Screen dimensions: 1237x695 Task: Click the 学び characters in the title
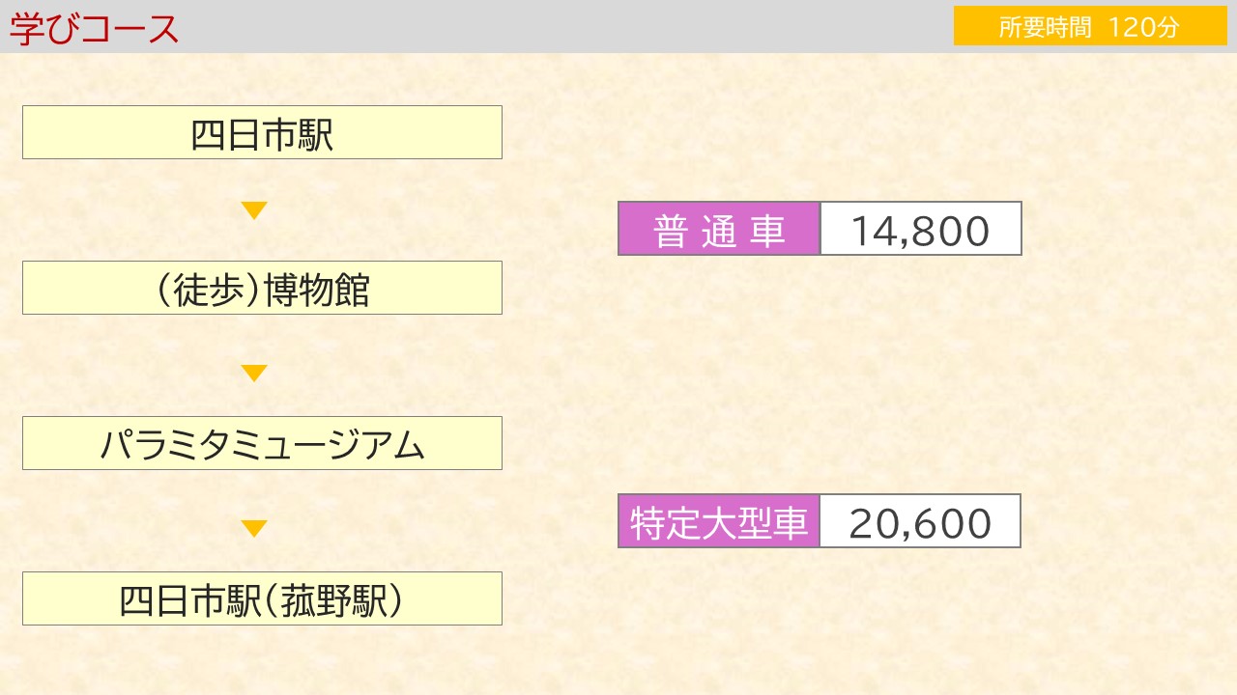click(44, 29)
